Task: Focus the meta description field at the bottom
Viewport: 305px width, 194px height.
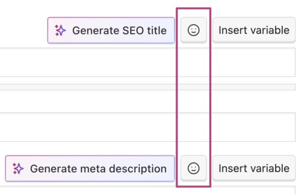Action: click(147, 190)
